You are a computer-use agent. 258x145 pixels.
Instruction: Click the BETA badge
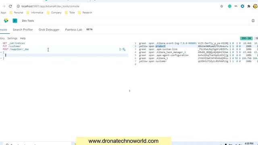coord(89,29)
